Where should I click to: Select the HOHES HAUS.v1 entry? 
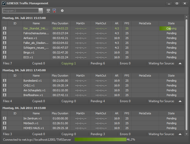pos(34,128)
